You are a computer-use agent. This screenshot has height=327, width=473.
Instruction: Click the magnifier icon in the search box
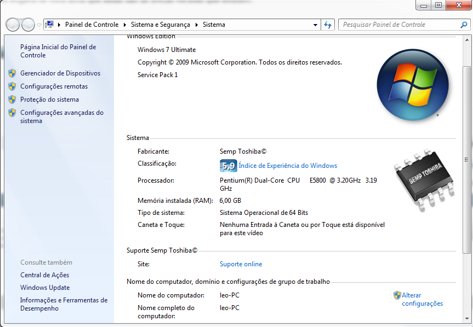click(464, 25)
